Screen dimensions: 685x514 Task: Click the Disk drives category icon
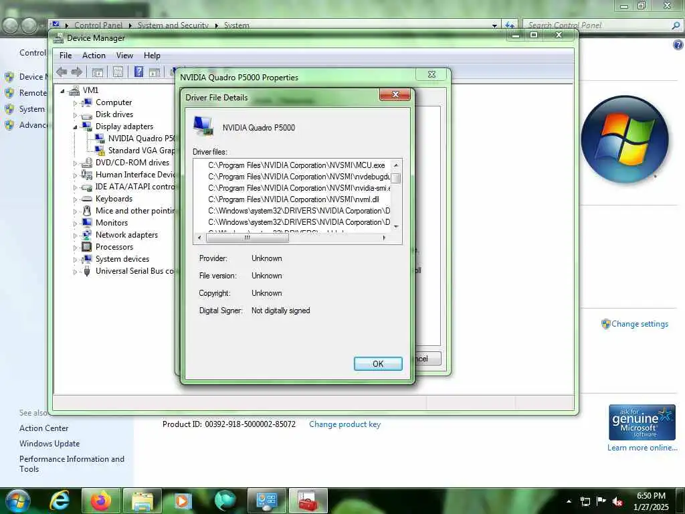[87, 115]
